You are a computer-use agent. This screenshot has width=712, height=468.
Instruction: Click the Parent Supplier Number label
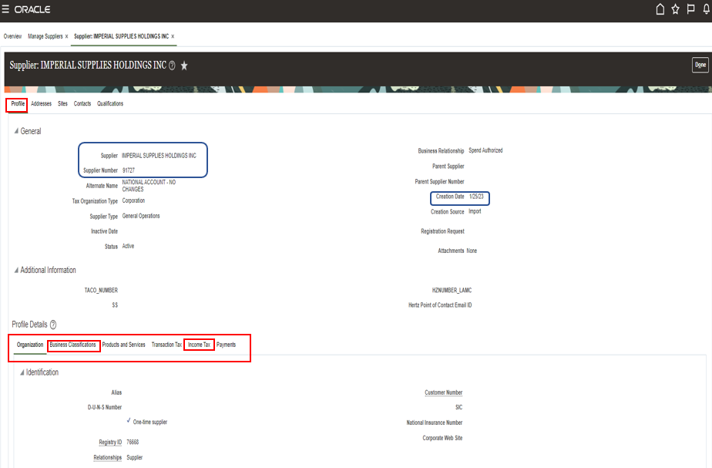(x=439, y=182)
